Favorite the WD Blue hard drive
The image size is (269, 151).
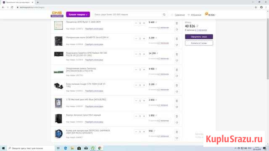pos(177,107)
